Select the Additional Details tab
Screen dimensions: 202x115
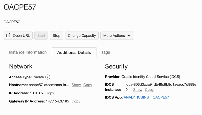(x=74, y=52)
